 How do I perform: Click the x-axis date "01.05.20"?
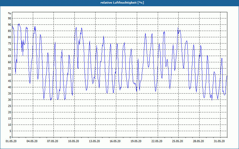coord(11,141)
